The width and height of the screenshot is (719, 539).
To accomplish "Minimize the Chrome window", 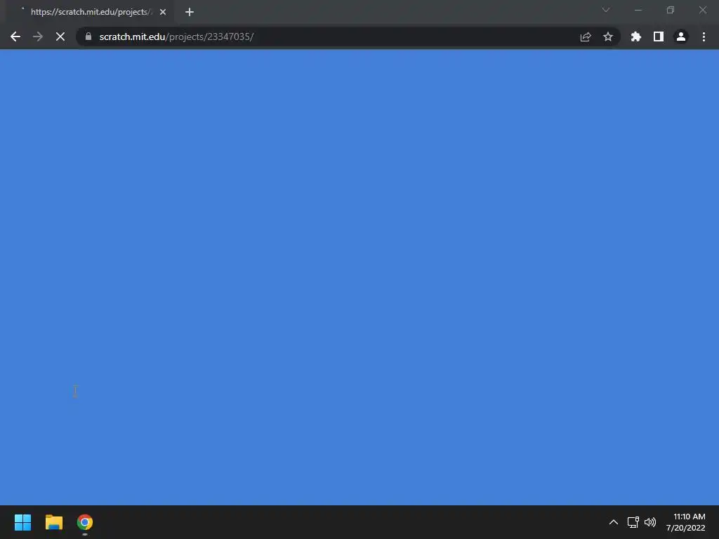I will click(638, 10).
